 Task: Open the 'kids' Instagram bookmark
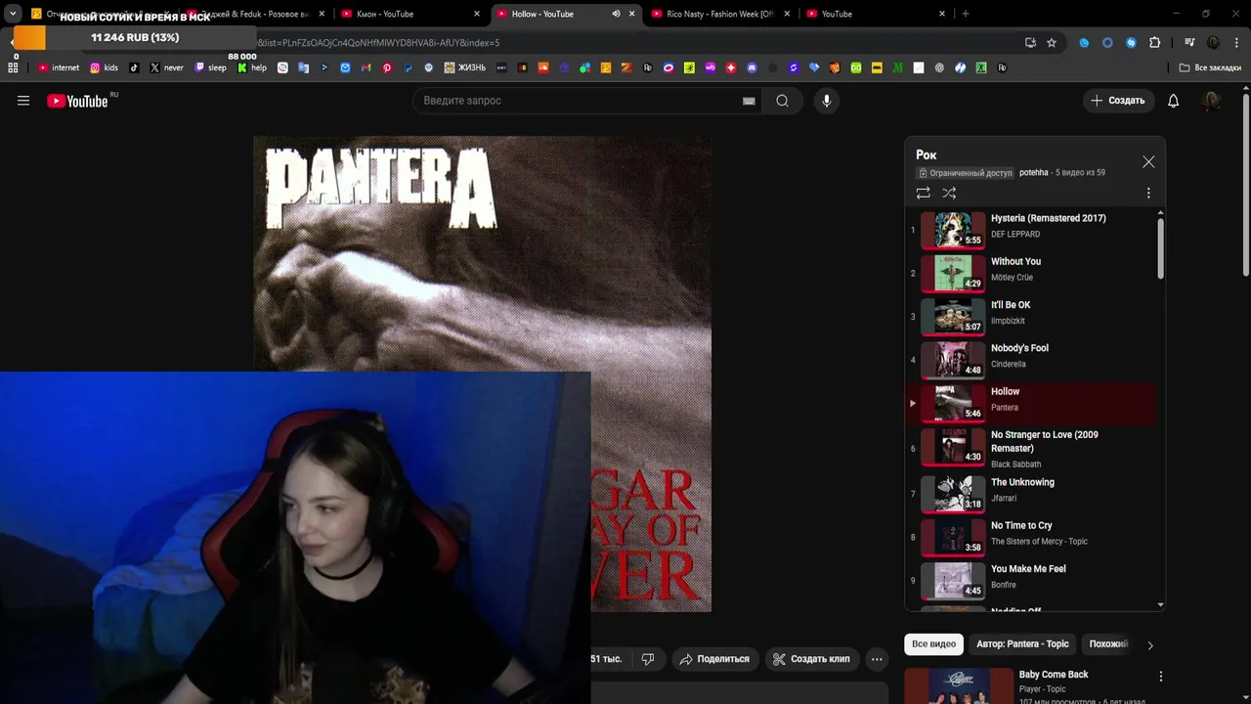104,67
